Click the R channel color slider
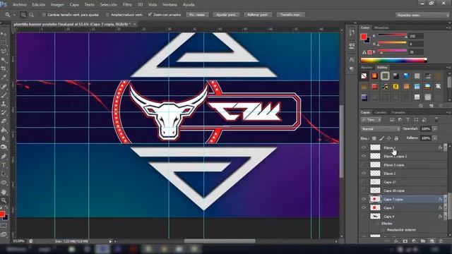Screen dimensions: 452x254 click(x=392, y=35)
